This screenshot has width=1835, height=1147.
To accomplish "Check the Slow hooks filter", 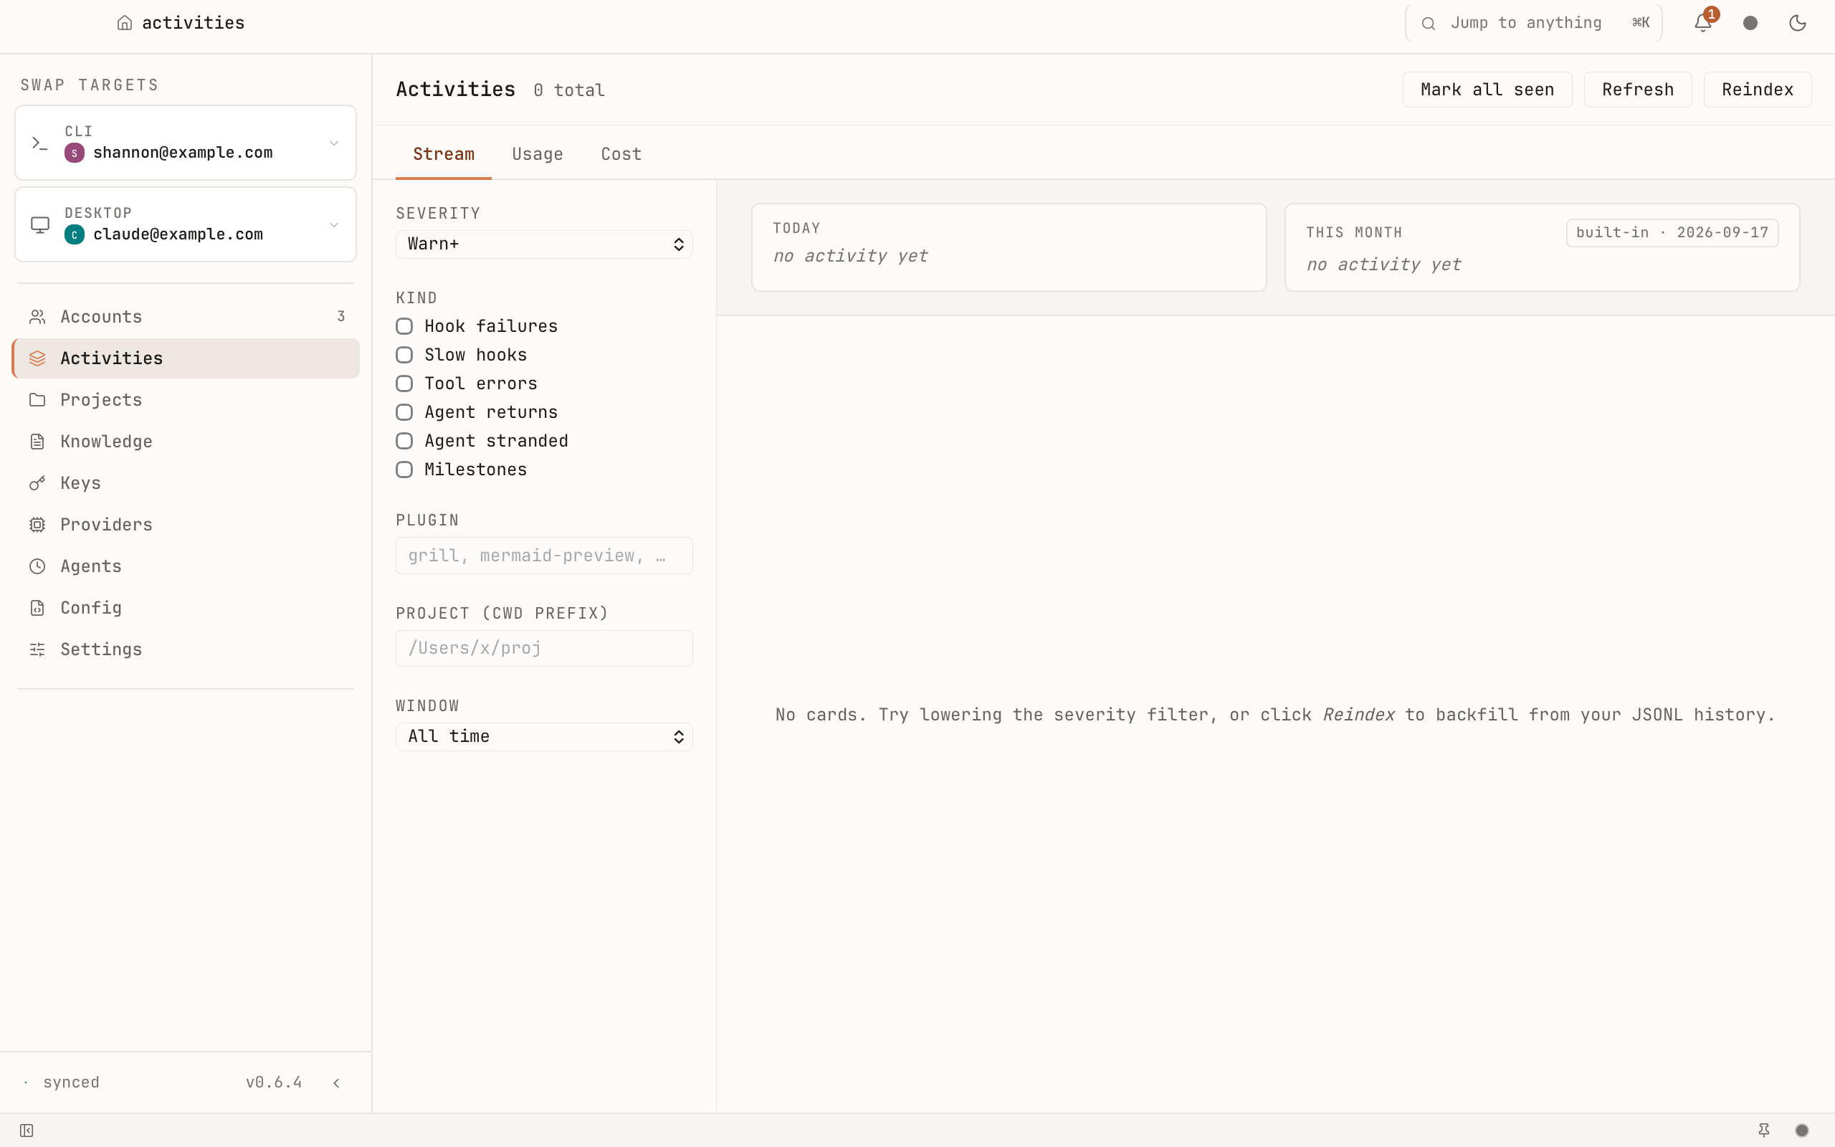I will (x=404, y=355).
